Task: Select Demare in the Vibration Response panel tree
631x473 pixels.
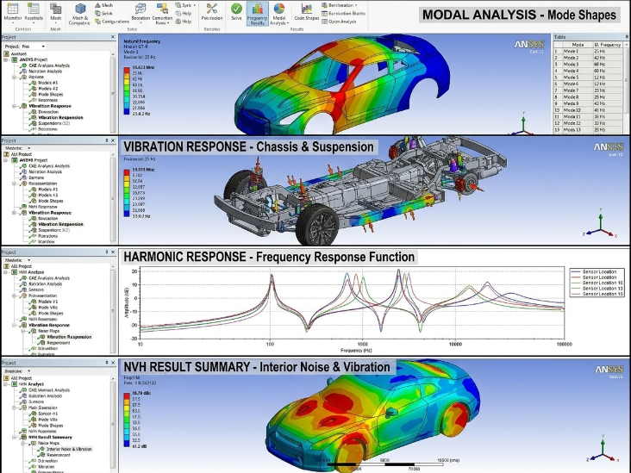Action: pos(36,177)
